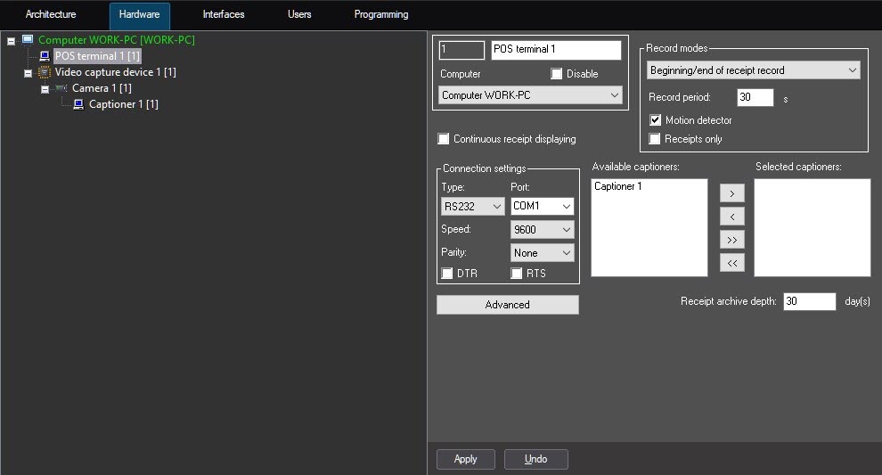Screen dimensions: 882x475
Task: Click the Record period value field
Action: pyautogui.click(x=755, y=97)
